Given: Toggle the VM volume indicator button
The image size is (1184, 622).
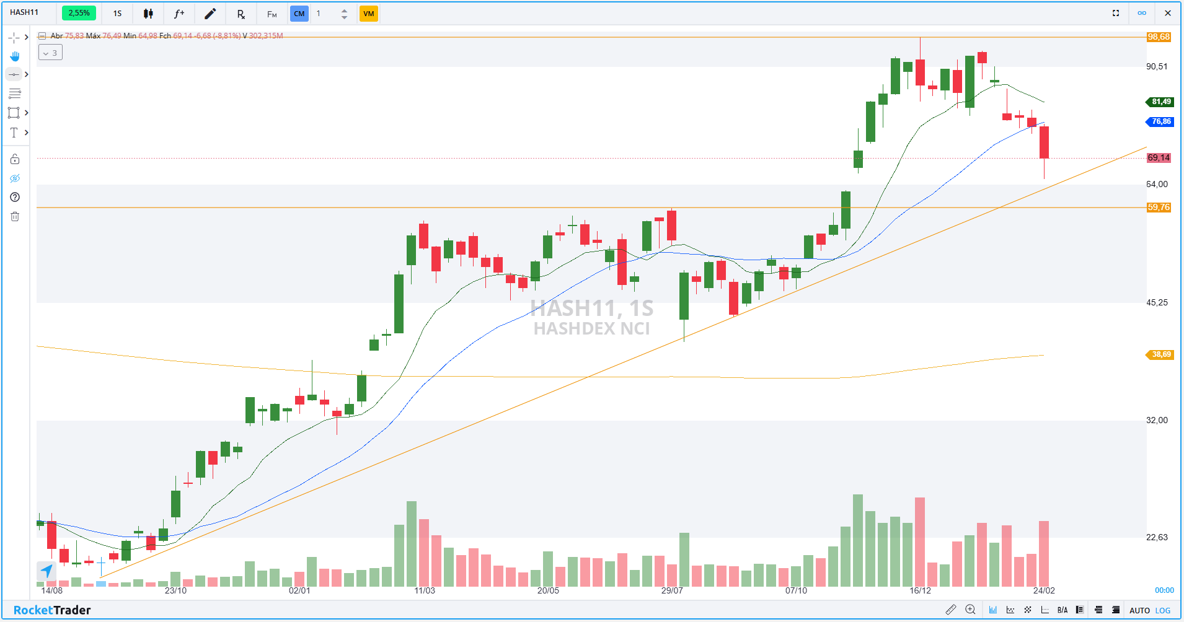Looking at the screenshot, I should 368,13.
